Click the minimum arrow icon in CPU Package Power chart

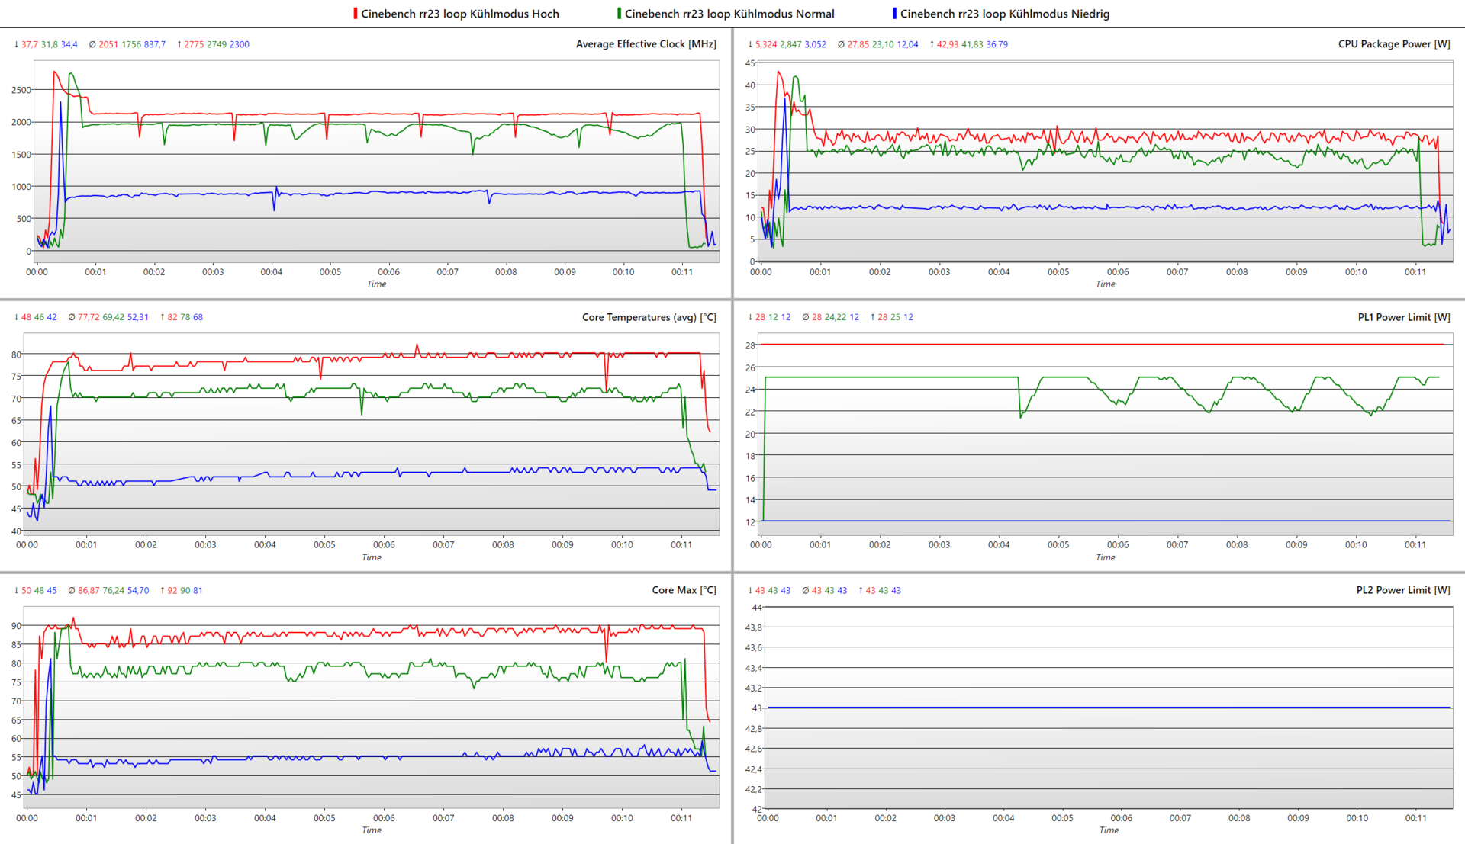coord(750,44)
